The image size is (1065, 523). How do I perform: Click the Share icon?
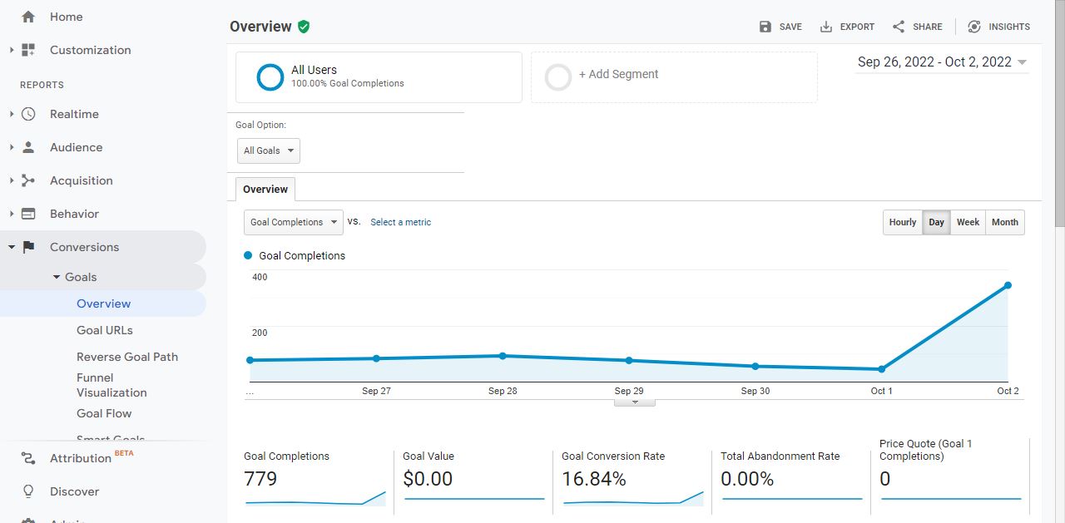coord(899,27)
